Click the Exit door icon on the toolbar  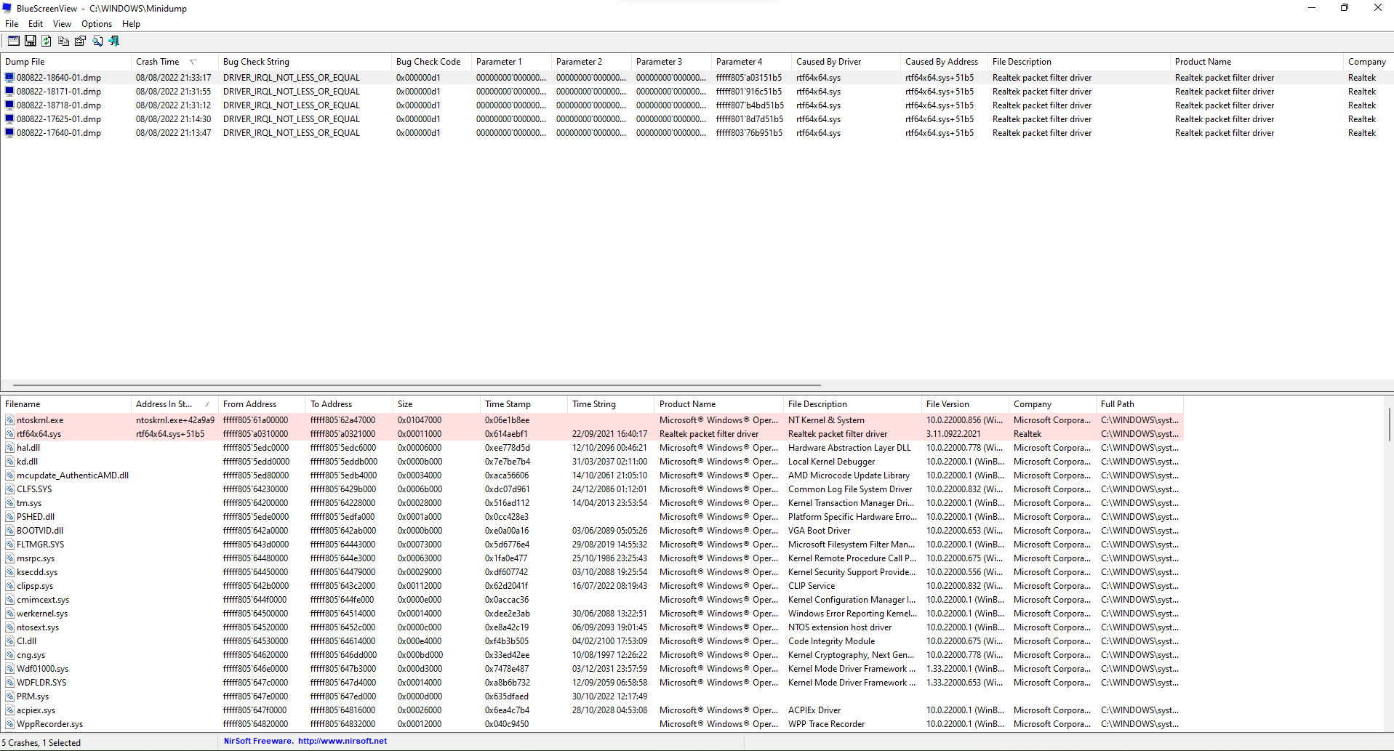[x=114, y=41]
